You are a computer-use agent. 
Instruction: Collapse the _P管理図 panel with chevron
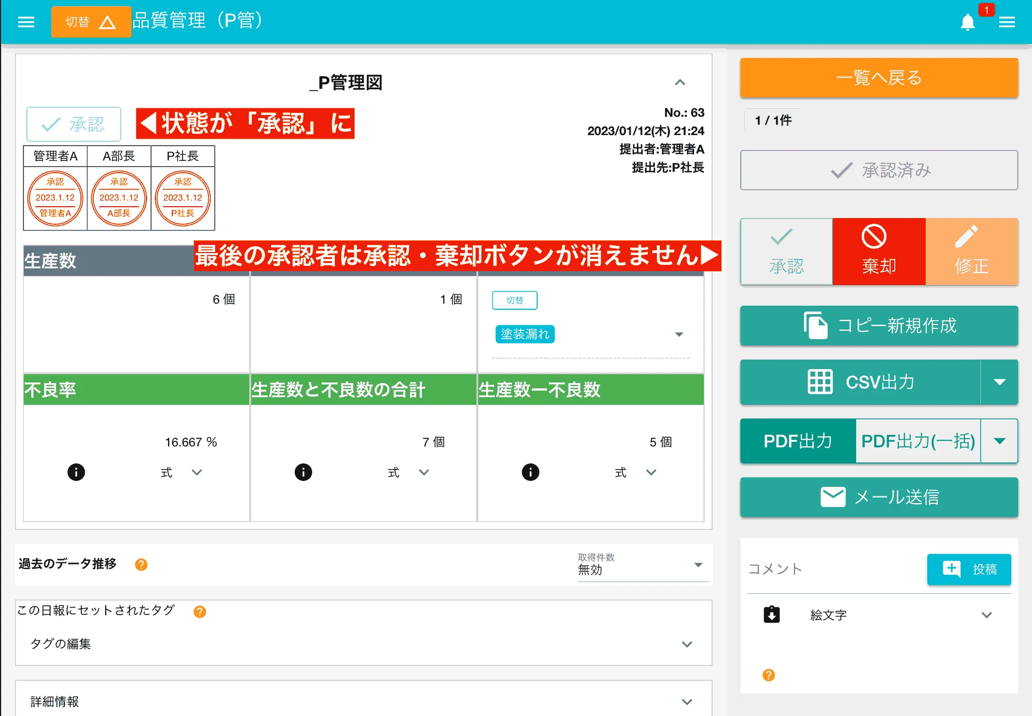(680, 82)
